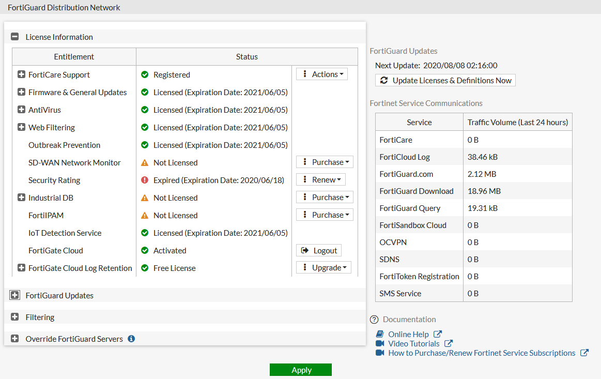The width and height of the screenshot is (601, 379).
Task: Open the Online Help link
Action: [x=408, y=334]
